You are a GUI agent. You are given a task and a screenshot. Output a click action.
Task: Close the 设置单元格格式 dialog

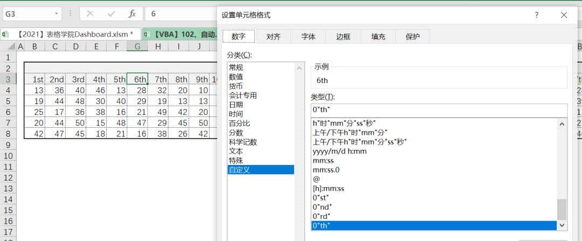click(x=564, y=15)
